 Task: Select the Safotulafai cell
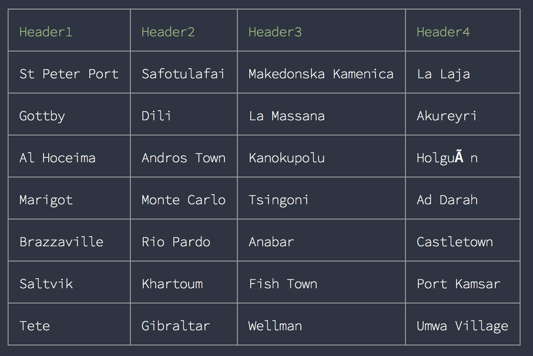click(x=184, y=73)
